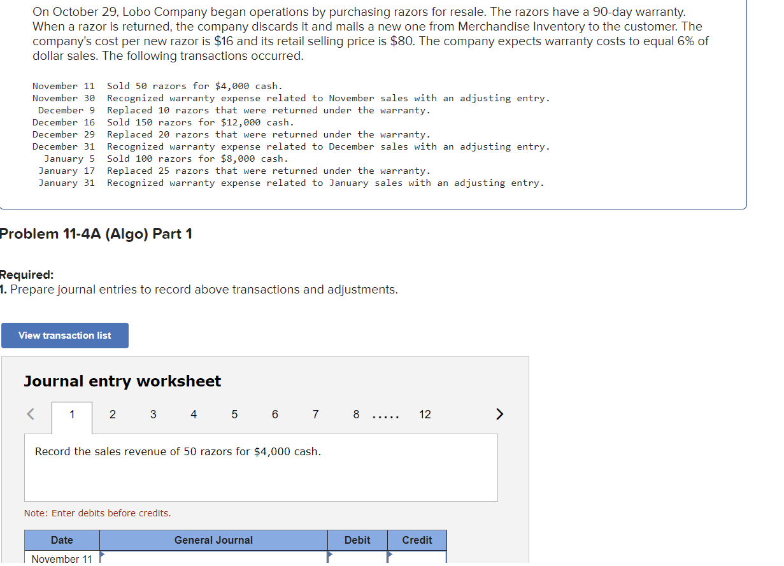Click the left chevron to view previous entry
The height and width of the screenshot is (566, 784).
[x=30, y=414]
